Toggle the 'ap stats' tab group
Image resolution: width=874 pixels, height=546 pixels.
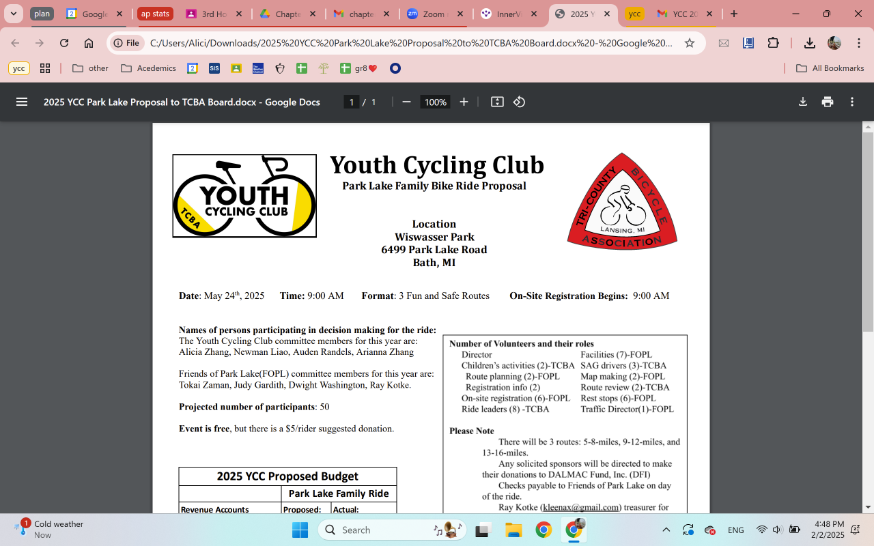pos(155,14)
